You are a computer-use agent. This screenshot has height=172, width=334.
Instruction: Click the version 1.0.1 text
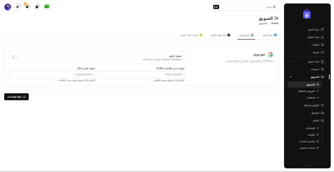pos(307,165)
